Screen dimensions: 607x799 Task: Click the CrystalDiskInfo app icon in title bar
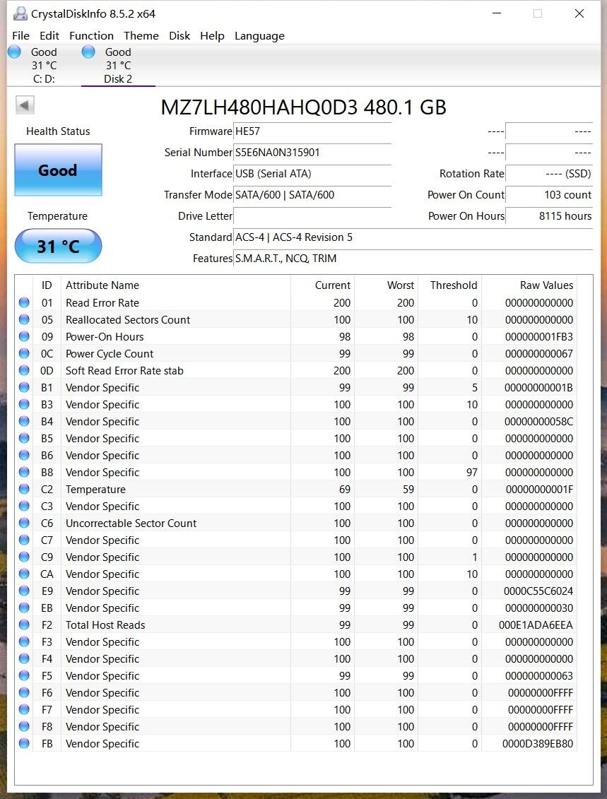coord(20,13)
